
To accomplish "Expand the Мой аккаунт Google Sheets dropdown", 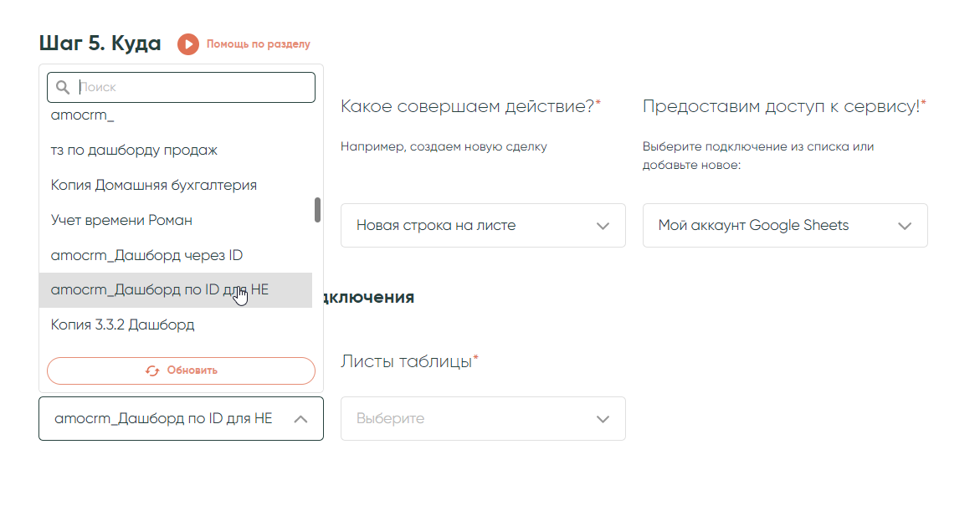I will 784,226.
